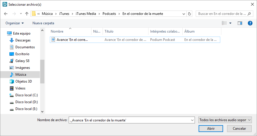Open Documentos in the sidebar
Image resolution: width=257 pixels, height=136 pixels.
pos(25,47)
